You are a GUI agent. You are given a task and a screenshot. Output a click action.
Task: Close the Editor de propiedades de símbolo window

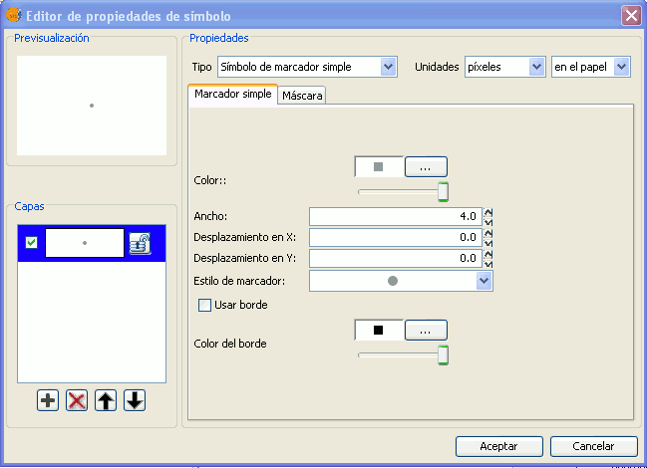pos(631,16)
